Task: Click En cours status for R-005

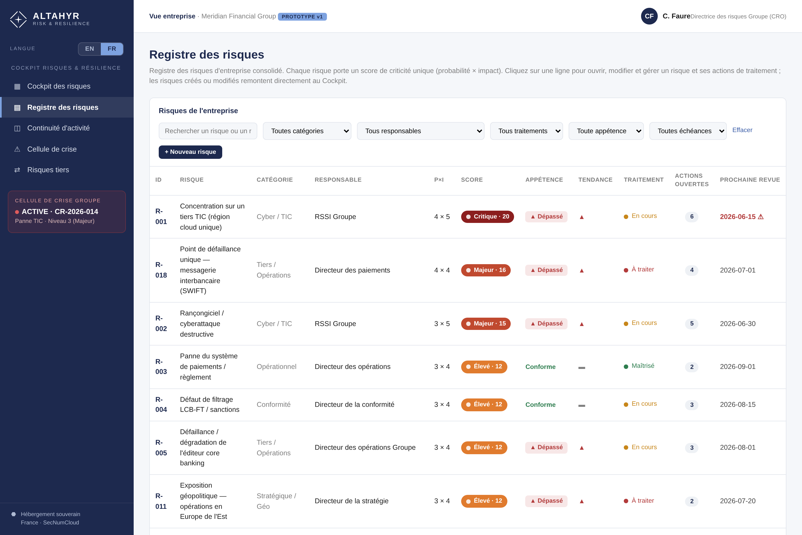Action: point(640,447)
